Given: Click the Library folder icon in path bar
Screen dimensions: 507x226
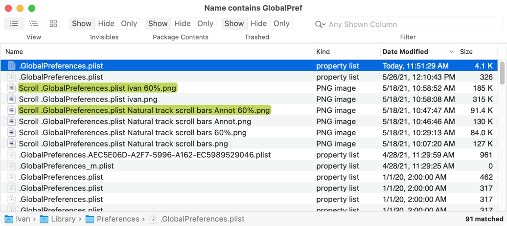Looking at the screenshot, I should coord(45,219).
